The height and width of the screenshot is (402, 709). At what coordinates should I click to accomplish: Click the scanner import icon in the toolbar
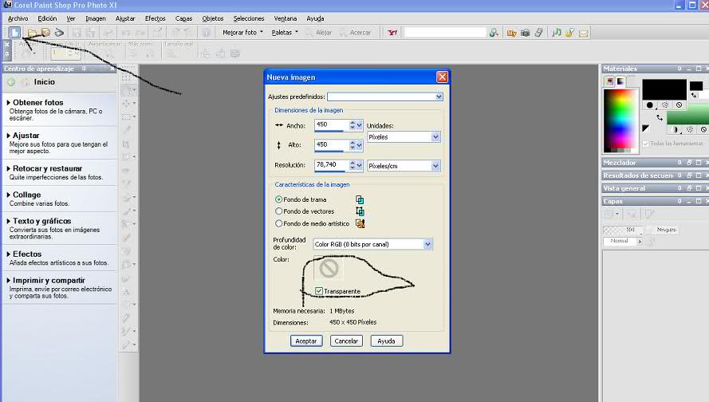(x=59, y=33)
